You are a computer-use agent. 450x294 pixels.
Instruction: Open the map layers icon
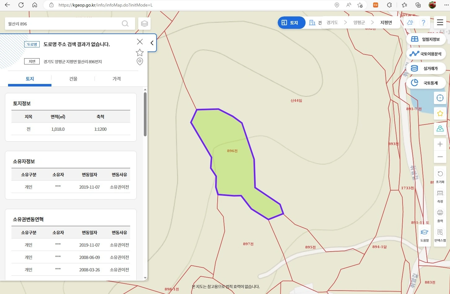tap(144, 24)
